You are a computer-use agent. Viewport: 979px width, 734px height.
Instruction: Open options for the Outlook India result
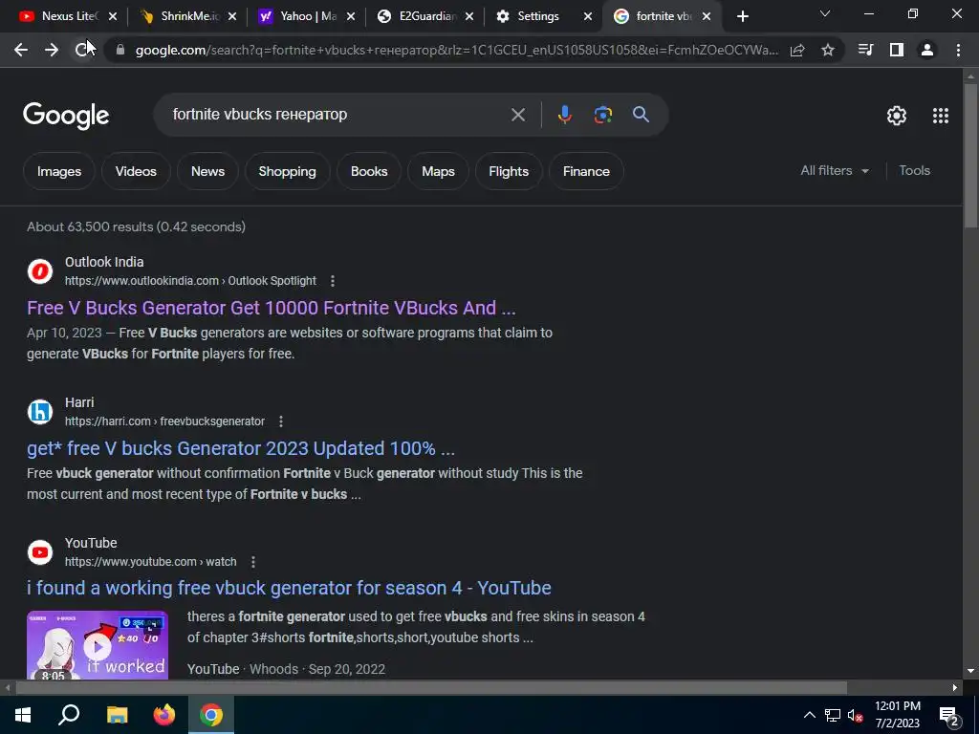333,281
